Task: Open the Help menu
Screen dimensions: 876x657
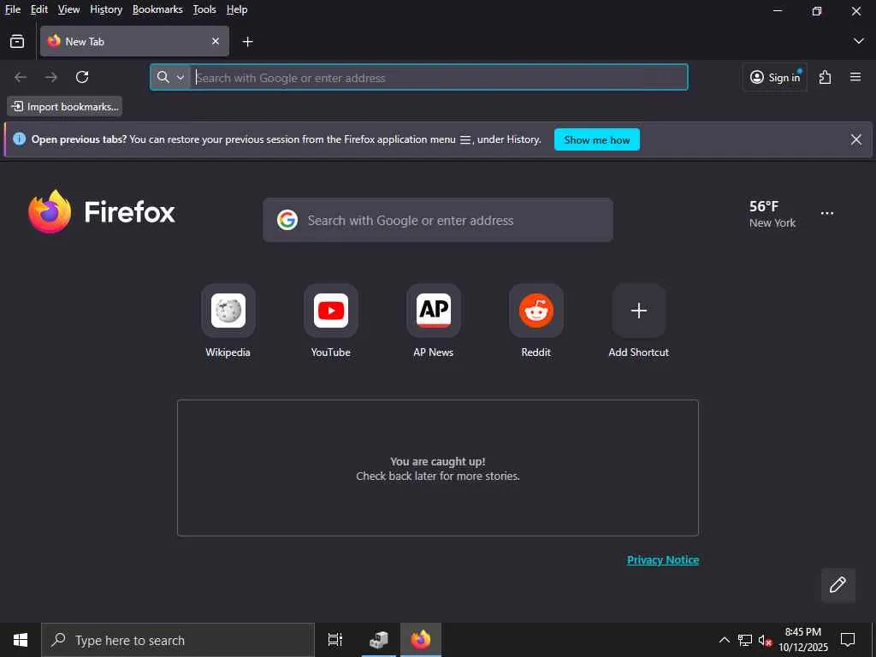Action: (x=237, y=9)
